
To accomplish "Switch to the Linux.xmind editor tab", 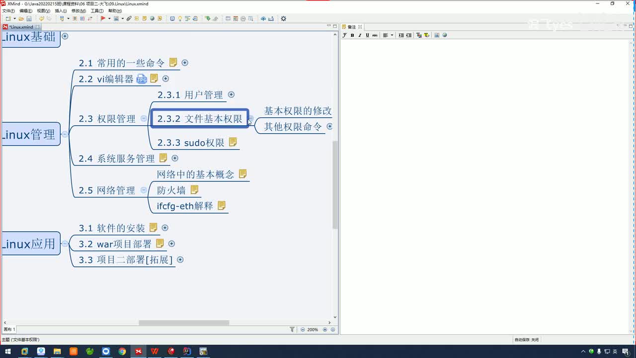I will point(21,27).
